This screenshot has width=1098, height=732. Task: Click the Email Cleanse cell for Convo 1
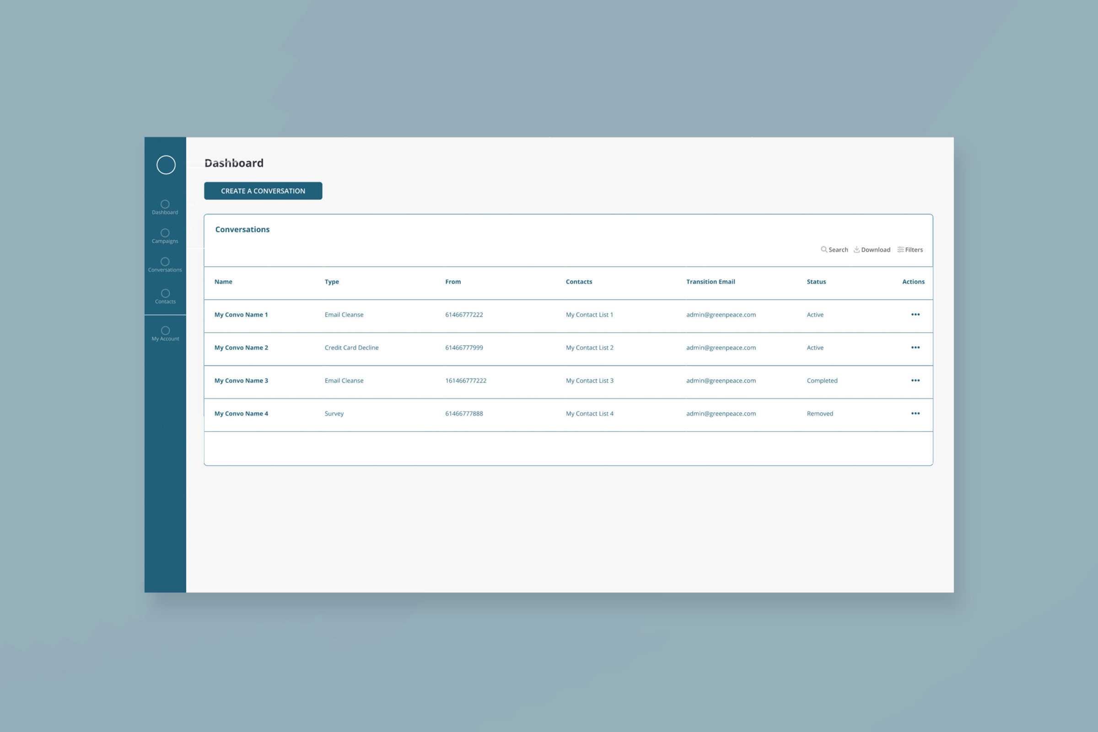[344, 315]
